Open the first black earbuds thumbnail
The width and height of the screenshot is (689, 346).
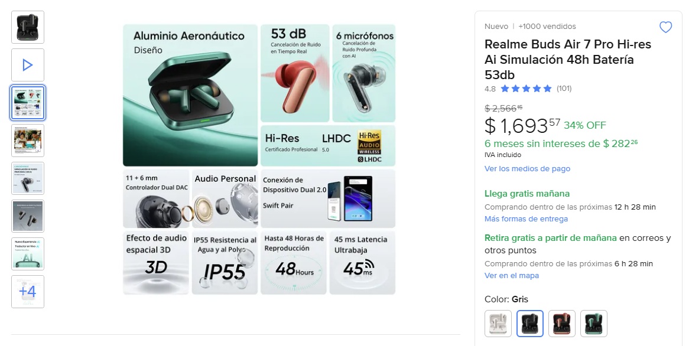click(x=28, y=27)
